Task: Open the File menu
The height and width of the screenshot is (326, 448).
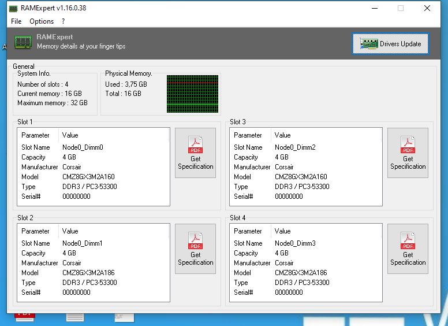Action: click(16, 21)
